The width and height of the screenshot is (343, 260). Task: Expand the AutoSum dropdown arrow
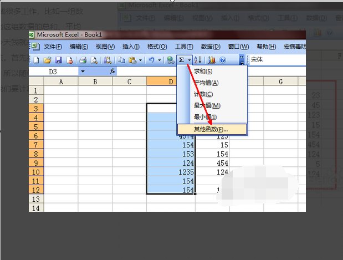tap(190, 60)
